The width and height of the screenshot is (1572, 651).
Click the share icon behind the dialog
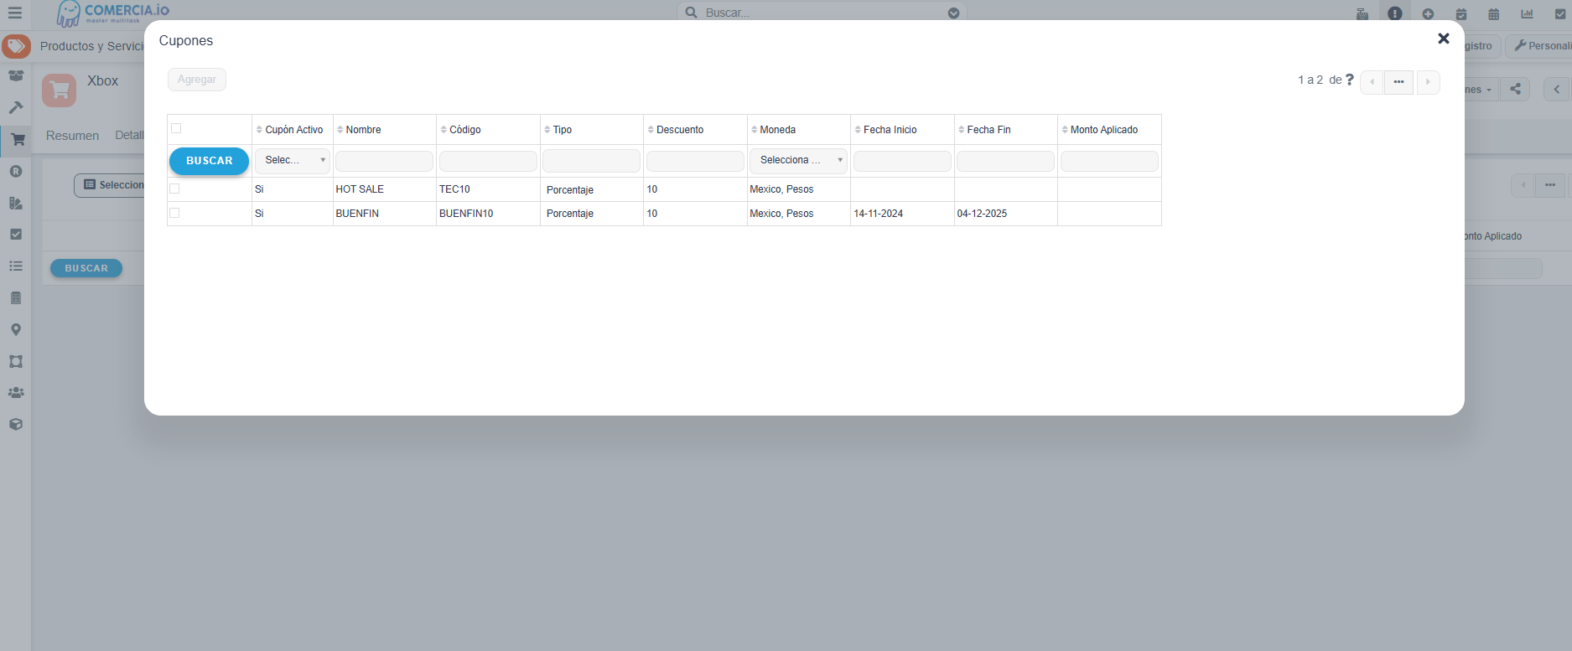coord(1515,89)
